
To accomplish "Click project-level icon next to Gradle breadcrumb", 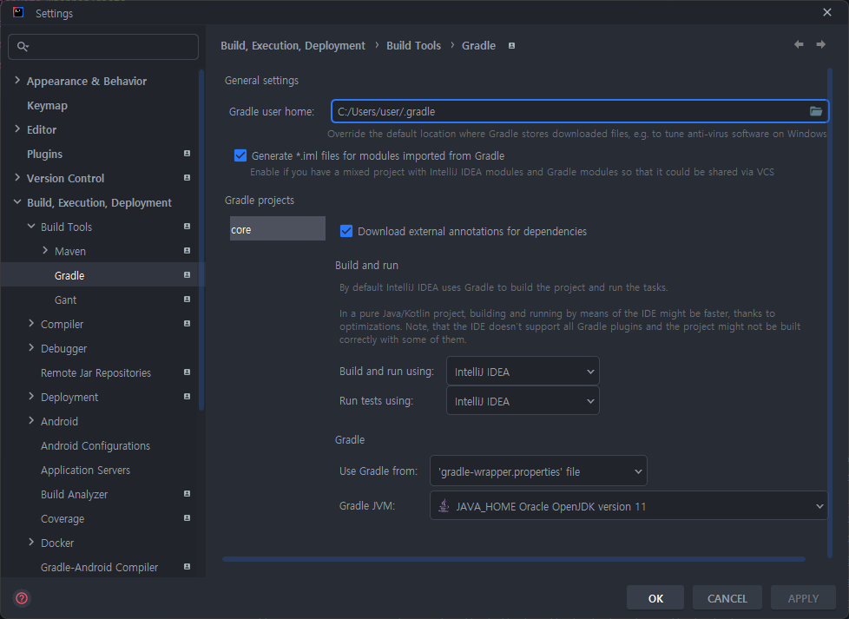I will pyautogui.click(x=511, y=45).
